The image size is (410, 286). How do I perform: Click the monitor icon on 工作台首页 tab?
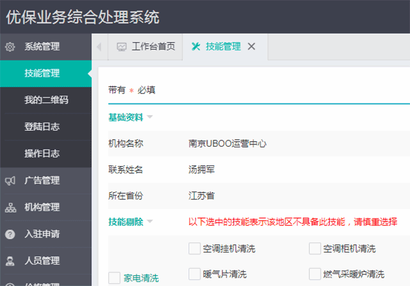click(122, 47)
